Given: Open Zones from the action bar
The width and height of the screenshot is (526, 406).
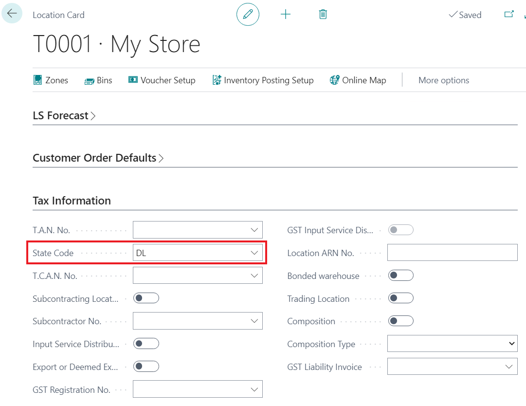Looking at the screenshot, I should point(51,80).
